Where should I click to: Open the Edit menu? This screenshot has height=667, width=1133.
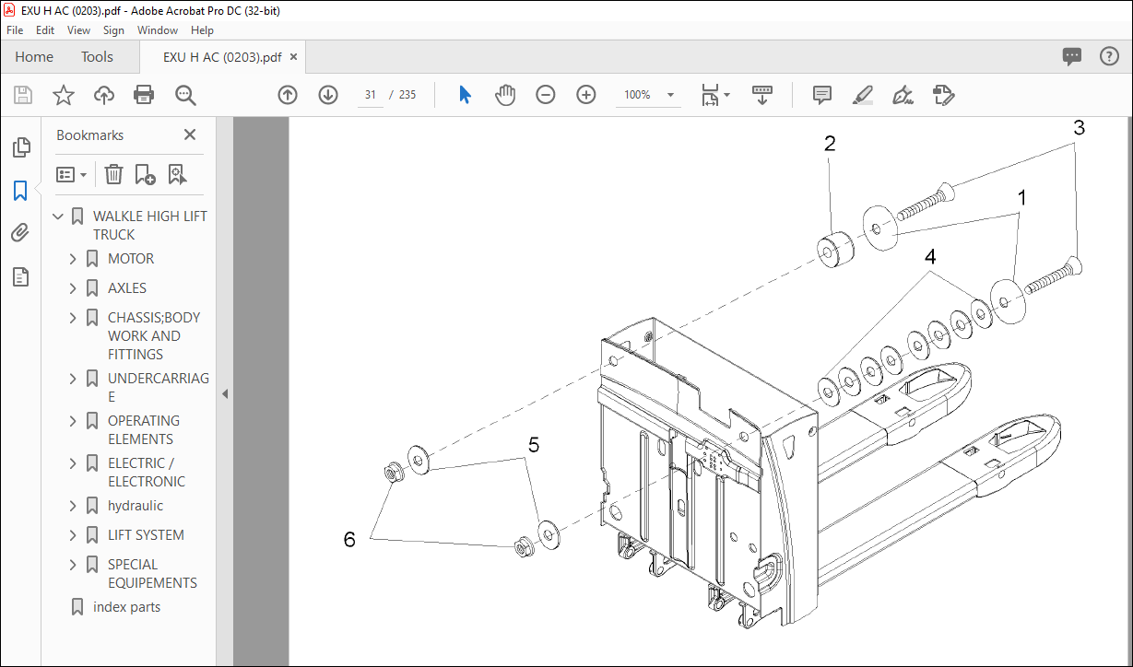pyautogui.click(x=45, y=30)
